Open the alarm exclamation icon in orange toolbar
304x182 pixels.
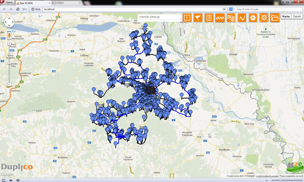click(x=187, y=18)
